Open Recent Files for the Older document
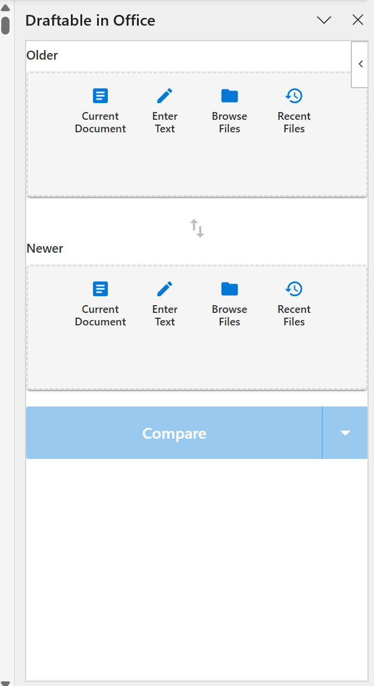This screenshot has height=686, width=374. pos(294,110)
